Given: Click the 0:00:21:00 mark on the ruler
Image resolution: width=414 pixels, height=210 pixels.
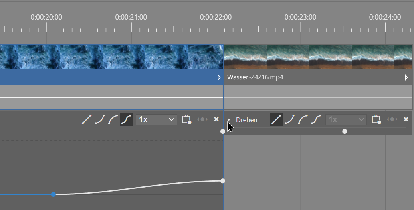Looking at the screenshot, I should click(131, 17).
